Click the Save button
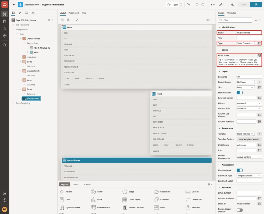This screenshot has width=264, height=214. tap(243, 5)
